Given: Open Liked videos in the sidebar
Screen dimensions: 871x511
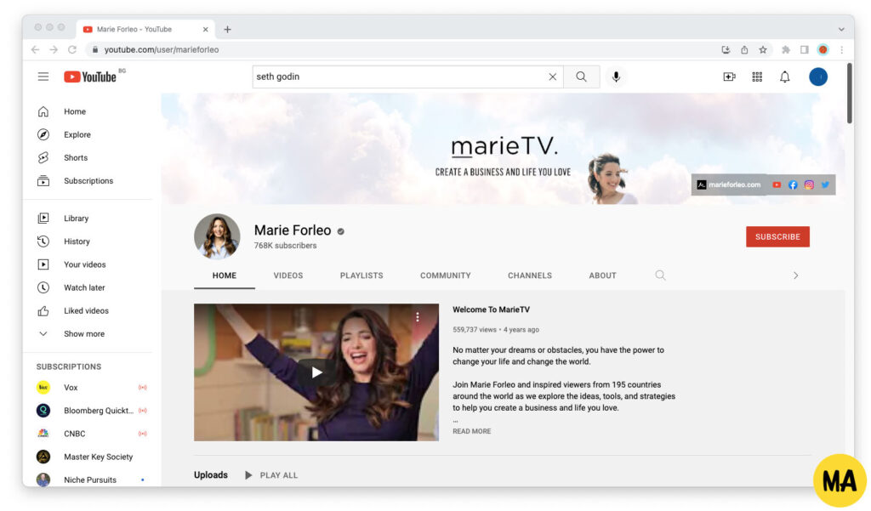Looking at the screenshot, I should tap(88, 311).
